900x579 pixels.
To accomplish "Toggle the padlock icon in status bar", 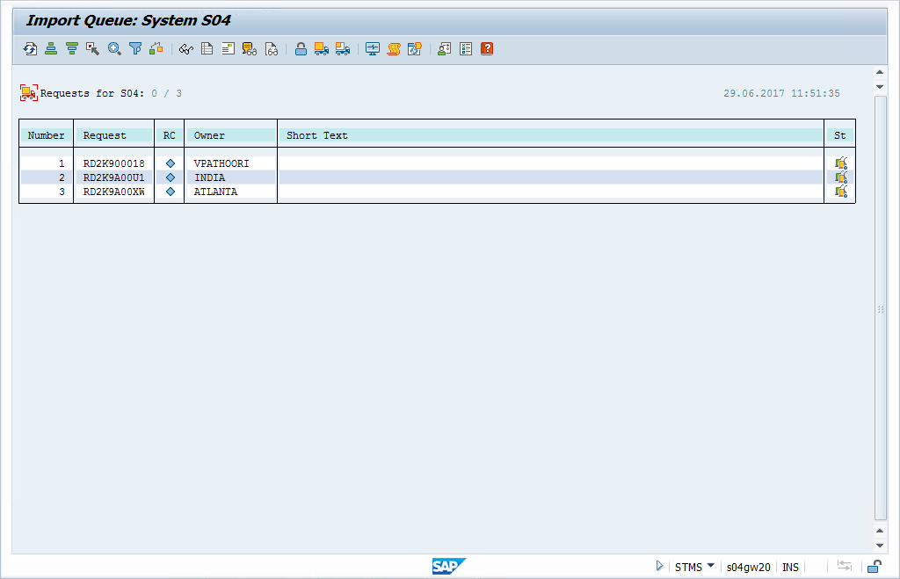I will tap(875, 567).
